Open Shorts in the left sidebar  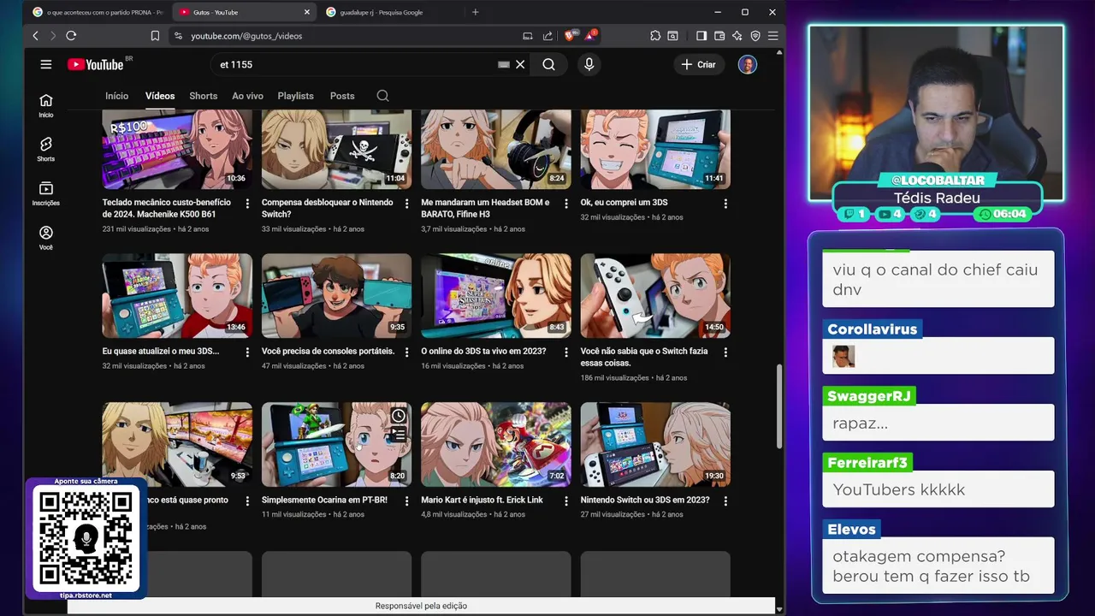(x=46, y=150)
